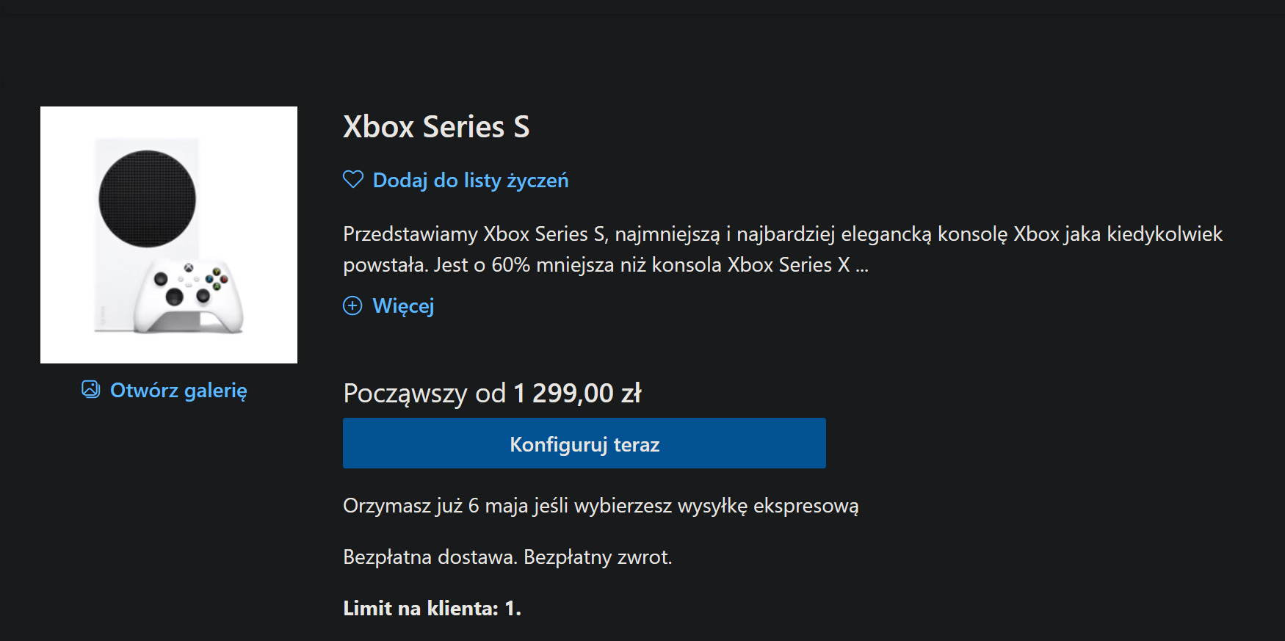Click the plus circle icon beside Więcej

pyautogui.click(x=352, y=305)
